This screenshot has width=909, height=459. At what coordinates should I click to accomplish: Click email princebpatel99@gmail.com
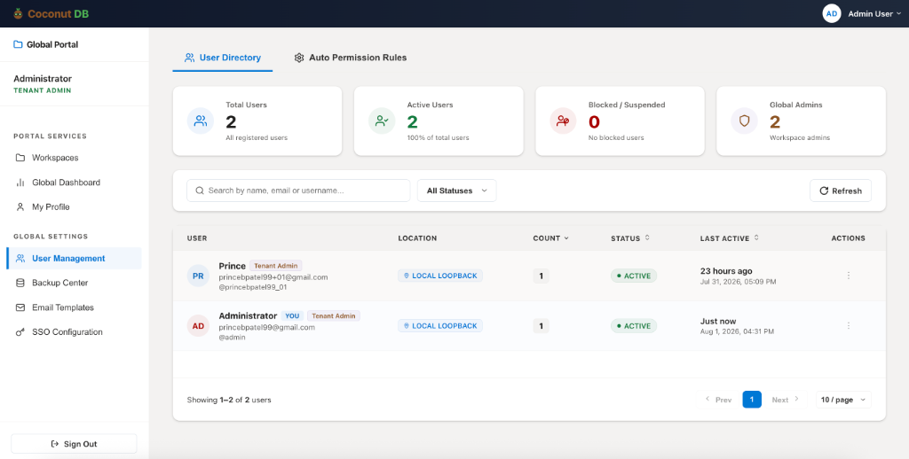[266, 327]
